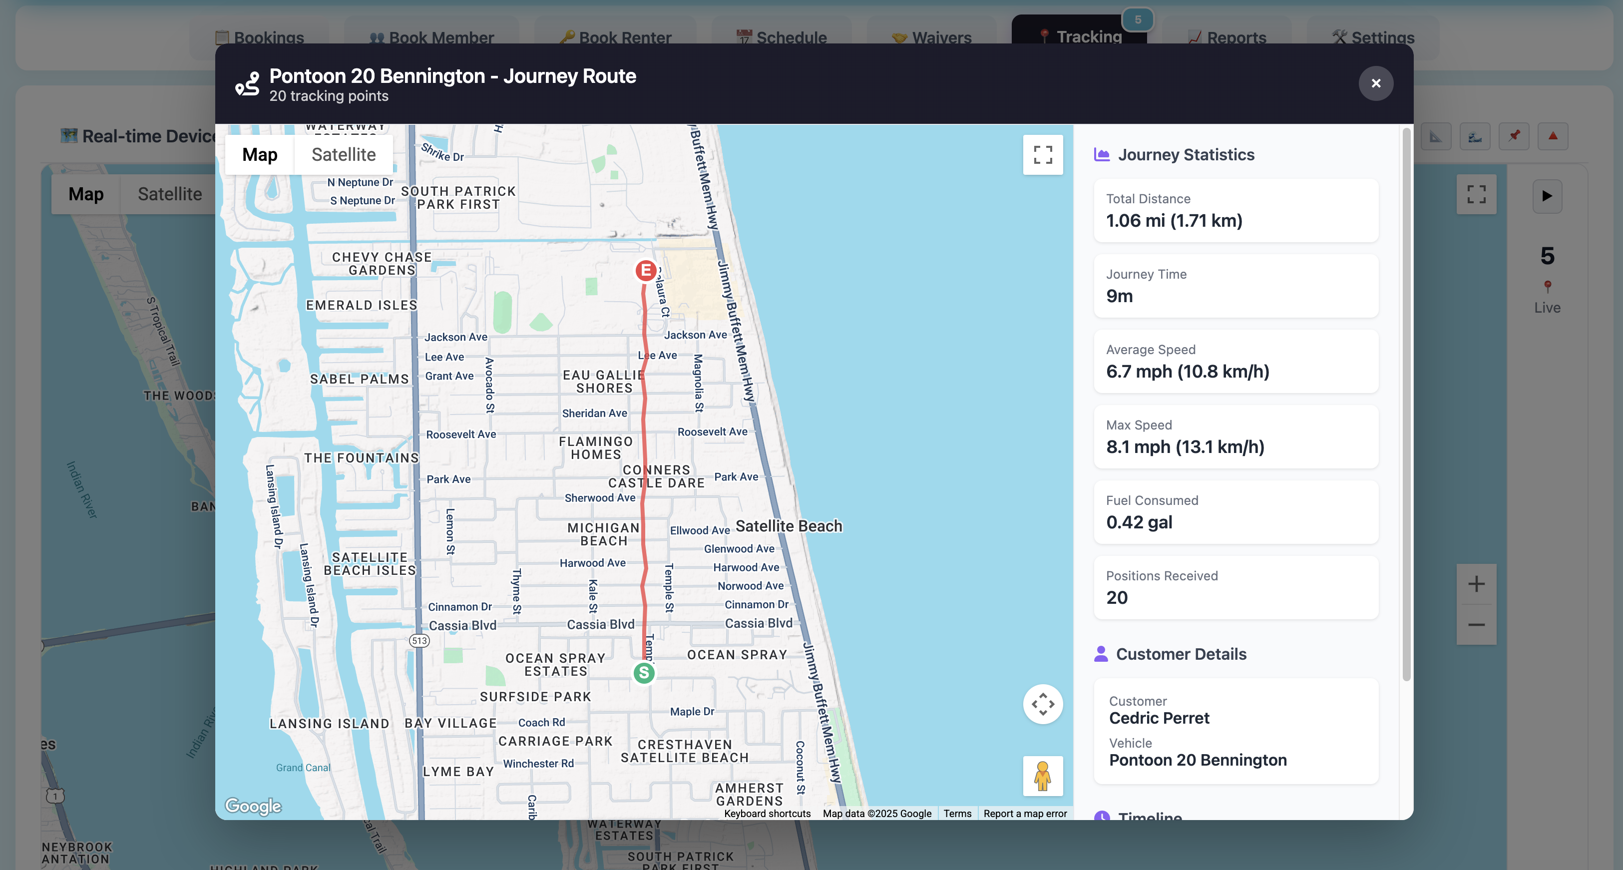Viewport: 1623px width, 870px height.
Task: Open the Settings section
Action: pyautogui.click(x=1373, y=37)
